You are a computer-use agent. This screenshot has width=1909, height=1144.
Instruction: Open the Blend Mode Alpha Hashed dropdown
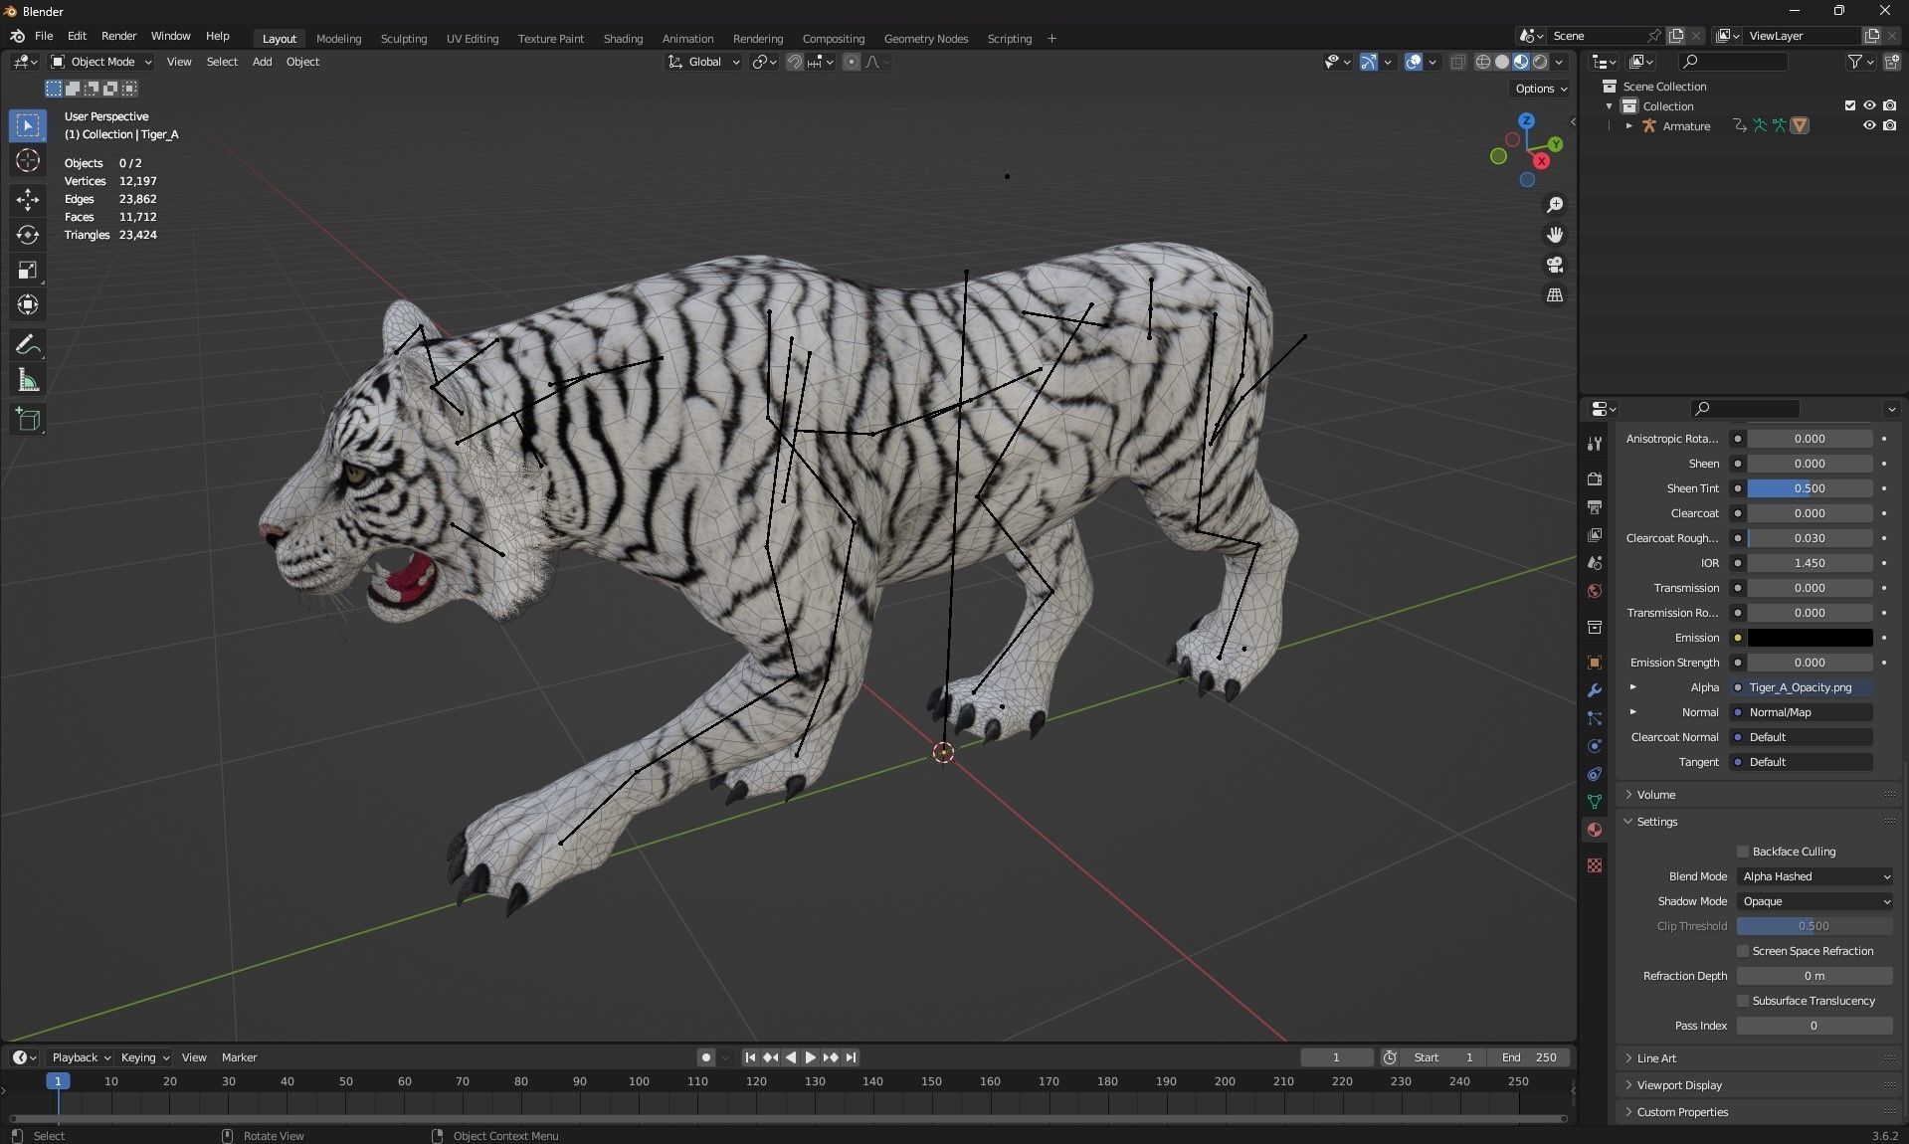pos(1814,876)
